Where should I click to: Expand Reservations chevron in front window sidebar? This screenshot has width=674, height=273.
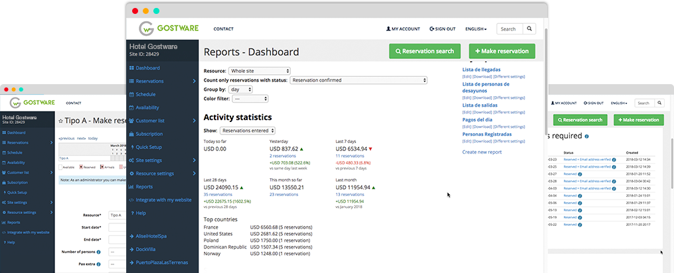195,81
